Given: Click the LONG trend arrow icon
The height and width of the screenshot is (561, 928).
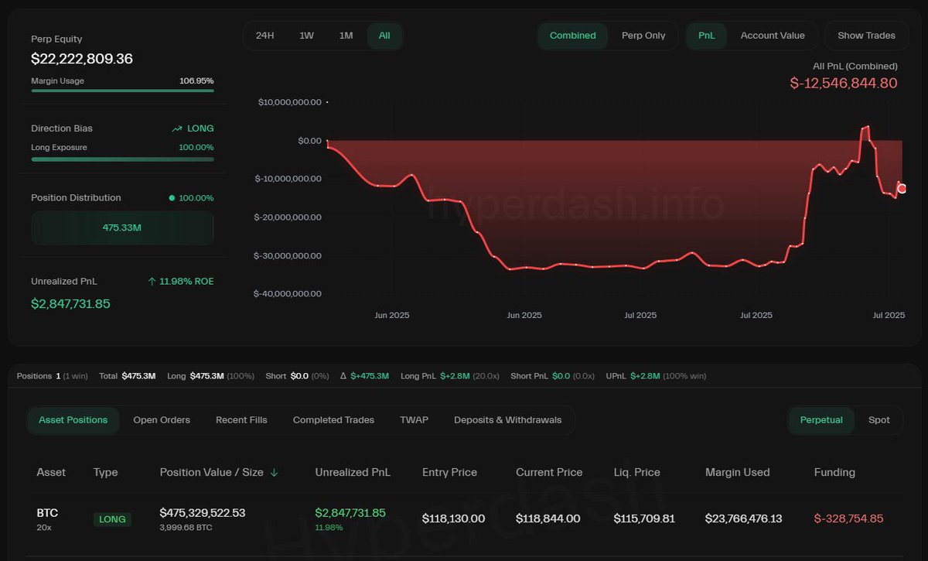Looking at the screenshot, I should point(177,128).
